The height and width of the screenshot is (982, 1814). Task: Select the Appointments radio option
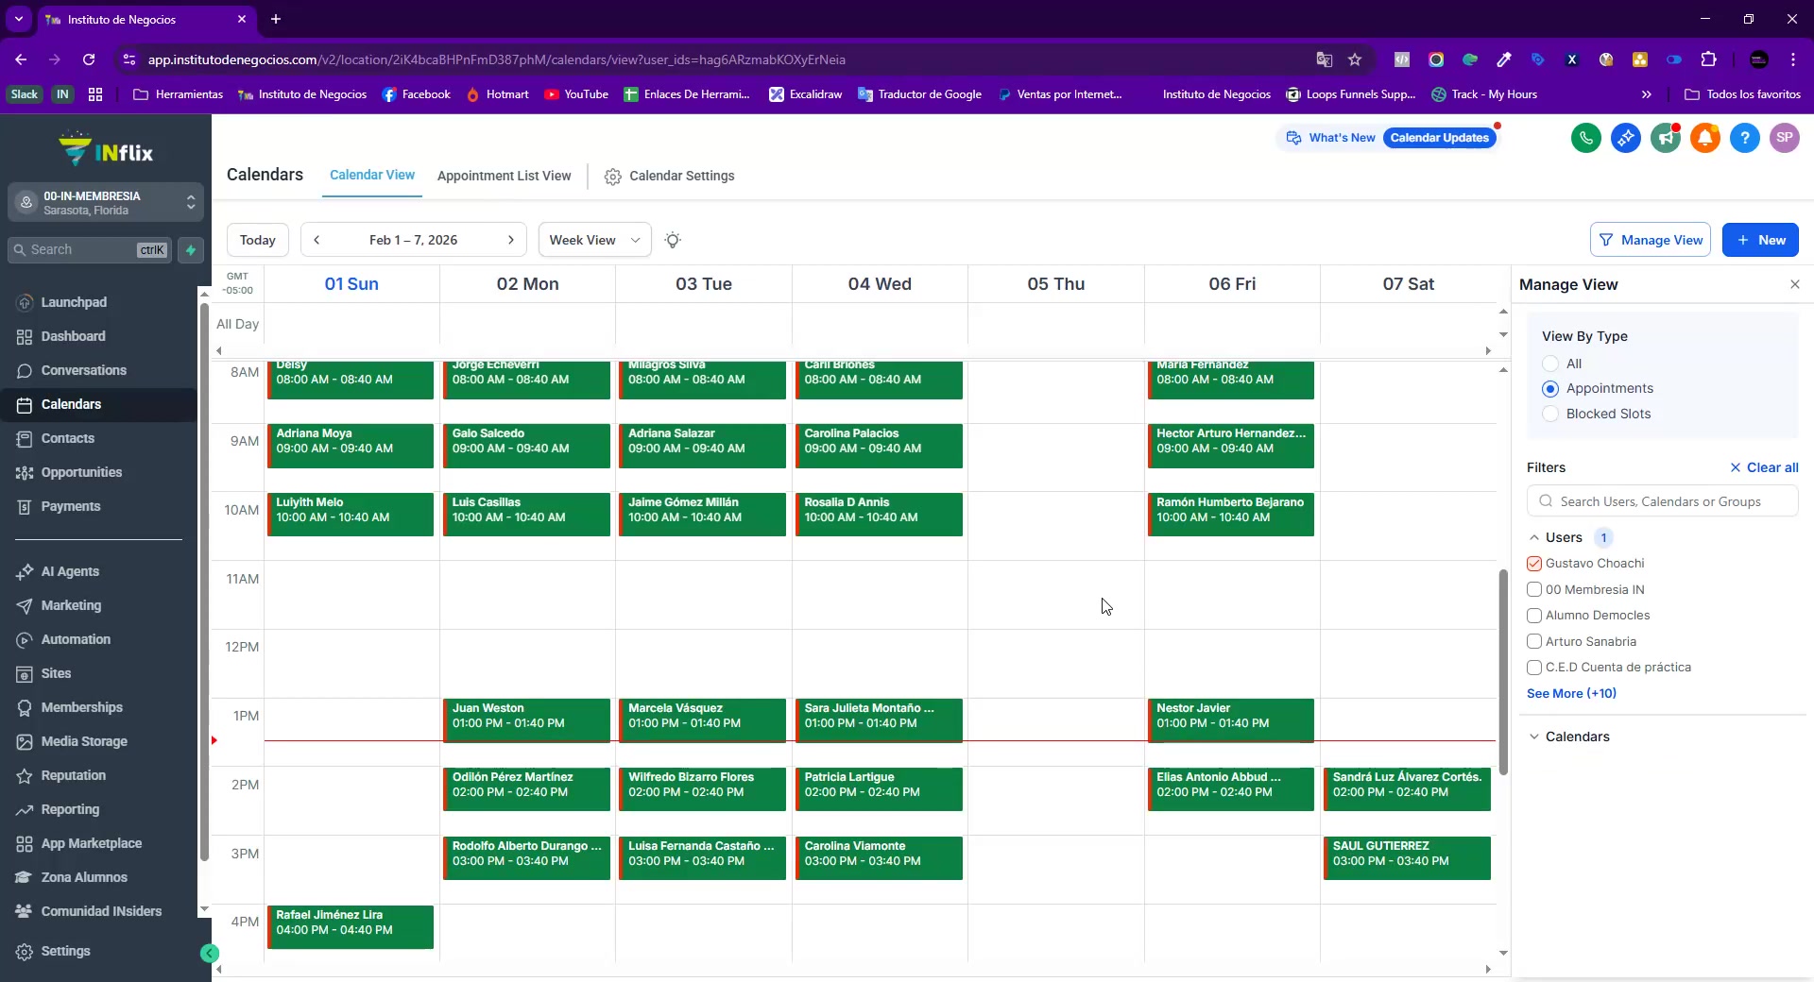coord(1550,388)
